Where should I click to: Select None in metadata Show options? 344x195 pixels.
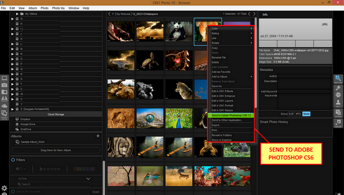click(x=306, y=114)
